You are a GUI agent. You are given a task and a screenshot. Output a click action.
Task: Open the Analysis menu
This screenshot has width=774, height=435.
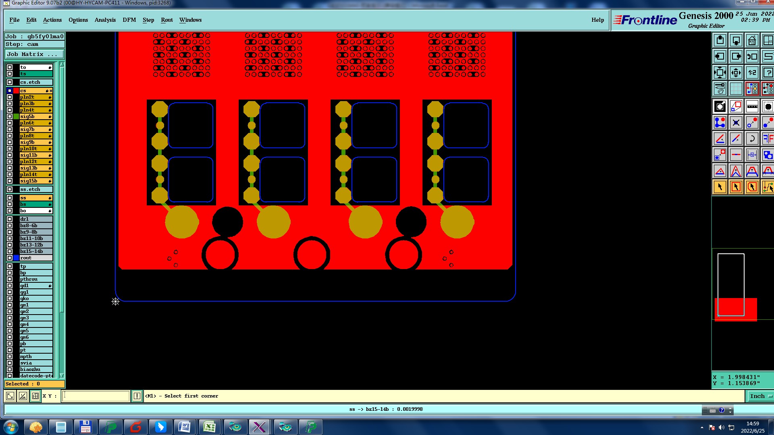point(105,20)
